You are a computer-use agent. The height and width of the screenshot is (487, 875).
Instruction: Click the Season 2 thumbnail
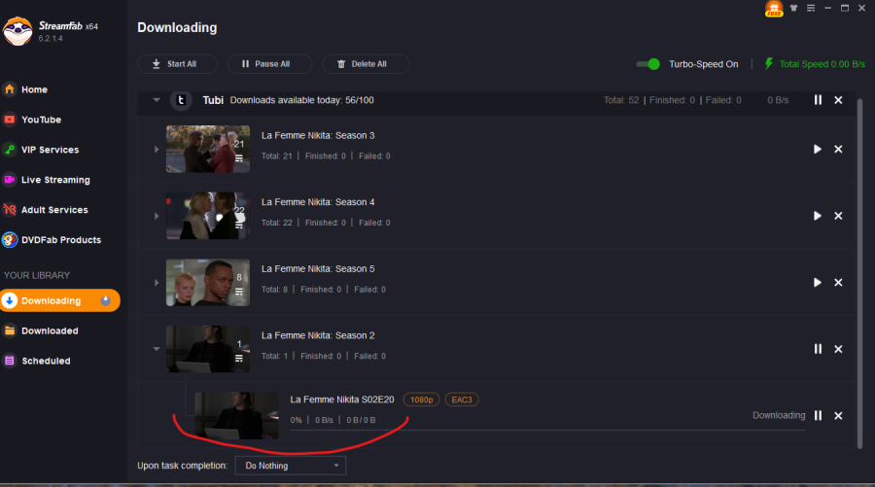208,349
